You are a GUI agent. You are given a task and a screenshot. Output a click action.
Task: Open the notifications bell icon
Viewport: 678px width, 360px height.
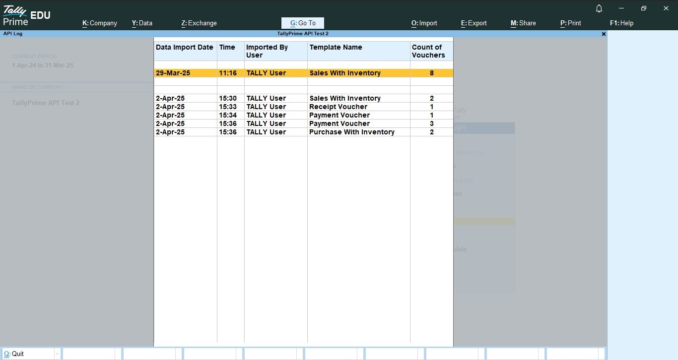(x=599, y=8)
